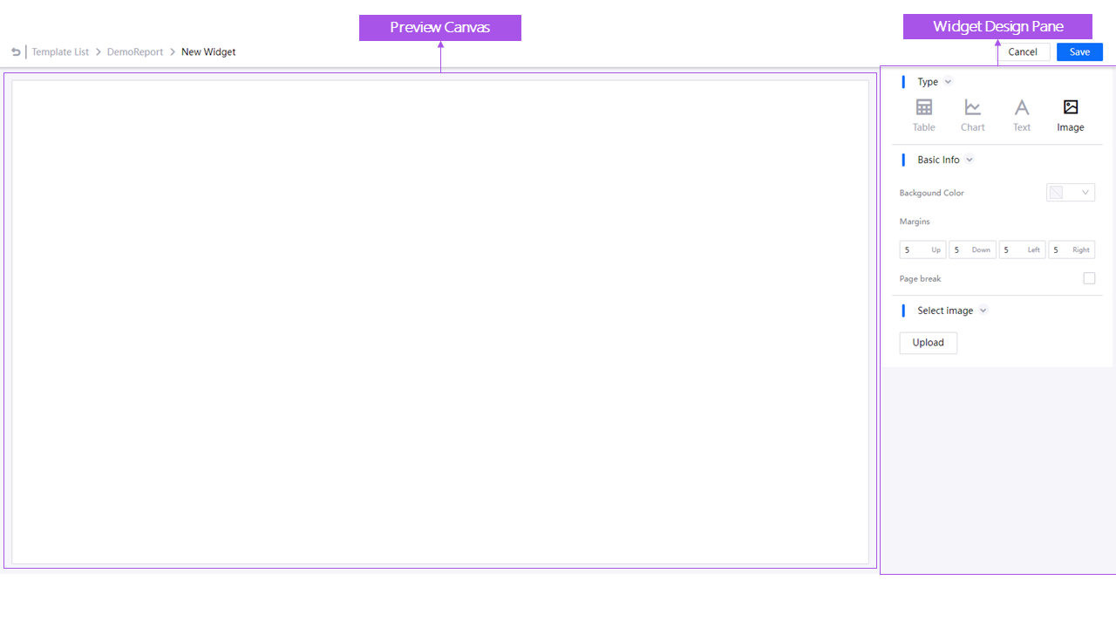Screen dimensions: 1116x628
Task: Click the Select image section marker icon
Action: [903, 311]
